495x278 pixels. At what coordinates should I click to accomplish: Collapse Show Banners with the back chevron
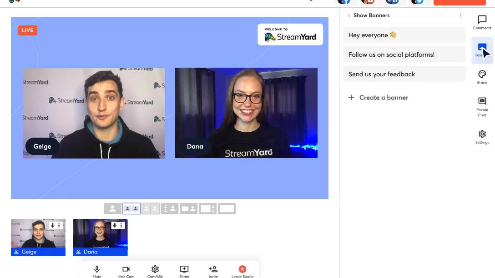click(x=349, y=15)
